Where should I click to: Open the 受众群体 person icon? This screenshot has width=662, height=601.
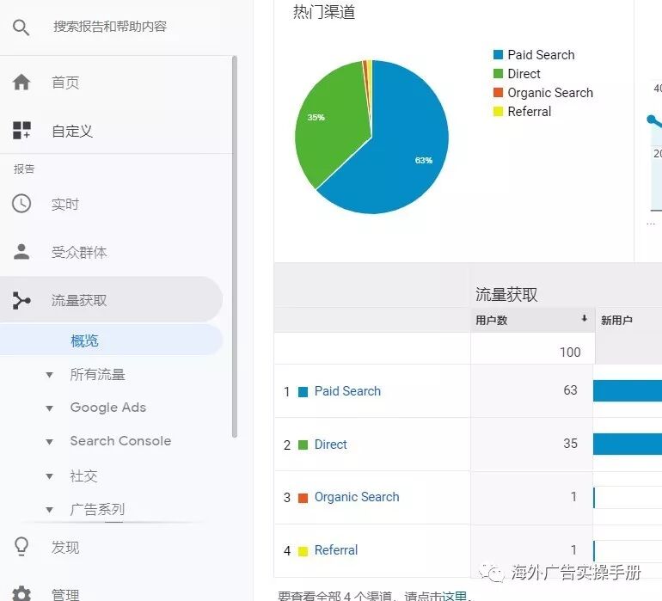coord(21,252)
